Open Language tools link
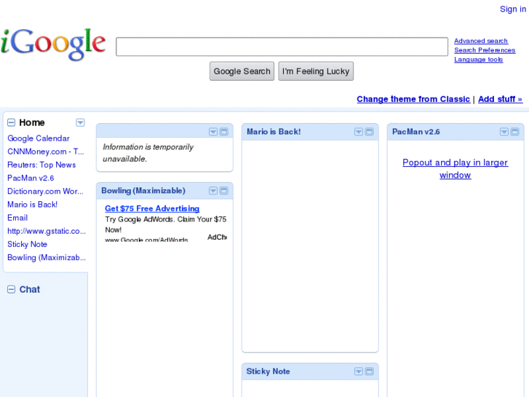Viewport: 529px width, 397px height. point(478,60)
